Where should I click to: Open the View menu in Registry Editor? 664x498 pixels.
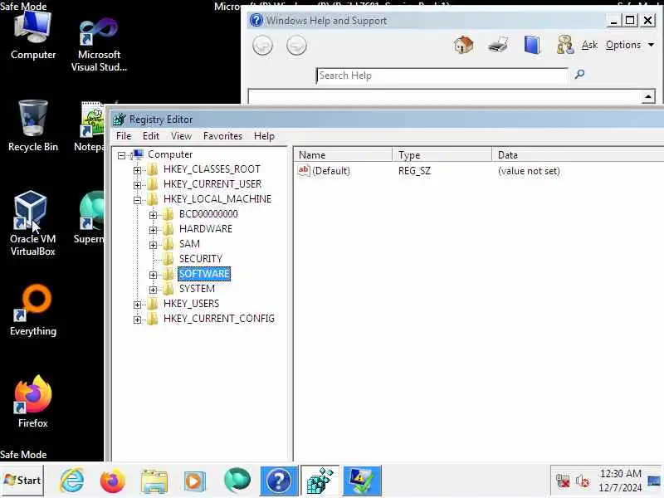(x=181, y=136)
